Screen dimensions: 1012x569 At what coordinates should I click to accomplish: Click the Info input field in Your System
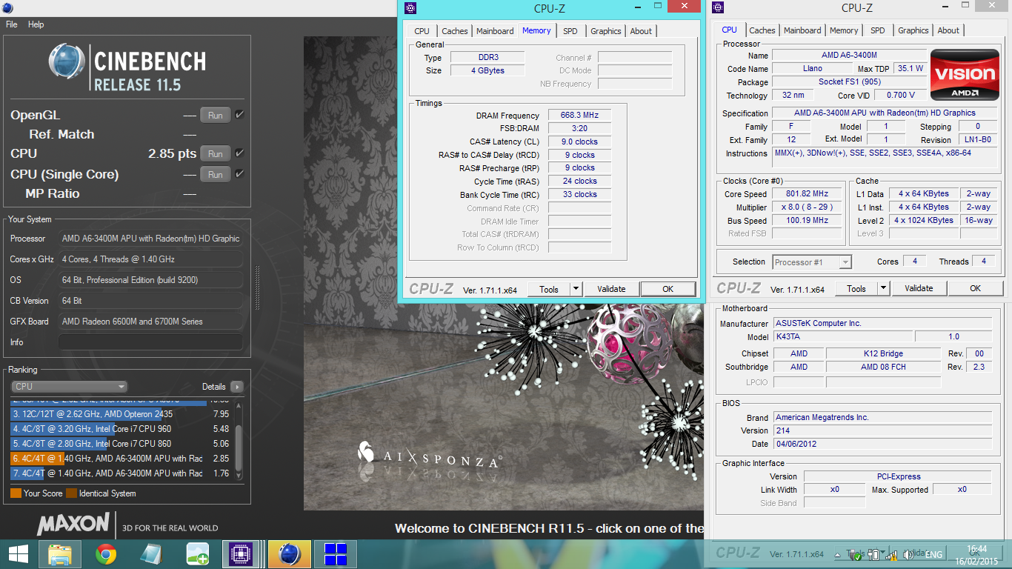(150, 342)
